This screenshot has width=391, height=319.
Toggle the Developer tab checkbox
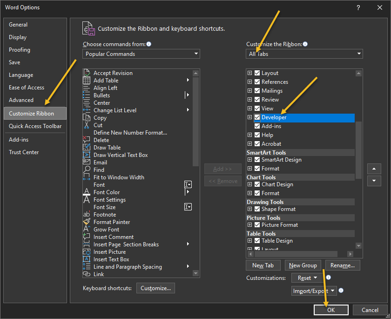tap(257, 117)
